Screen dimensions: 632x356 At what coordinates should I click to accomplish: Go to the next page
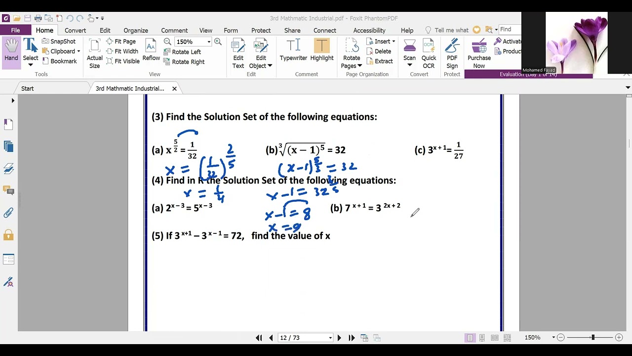339,338
